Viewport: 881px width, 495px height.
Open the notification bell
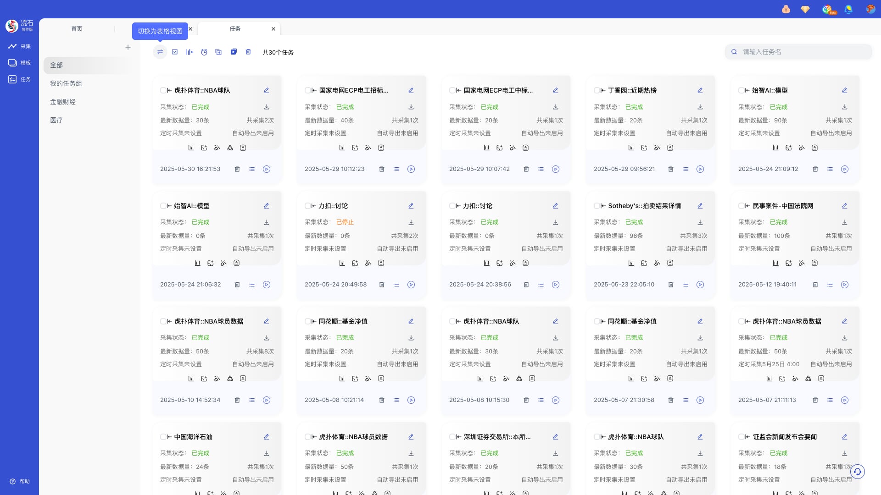coord(848,9)
